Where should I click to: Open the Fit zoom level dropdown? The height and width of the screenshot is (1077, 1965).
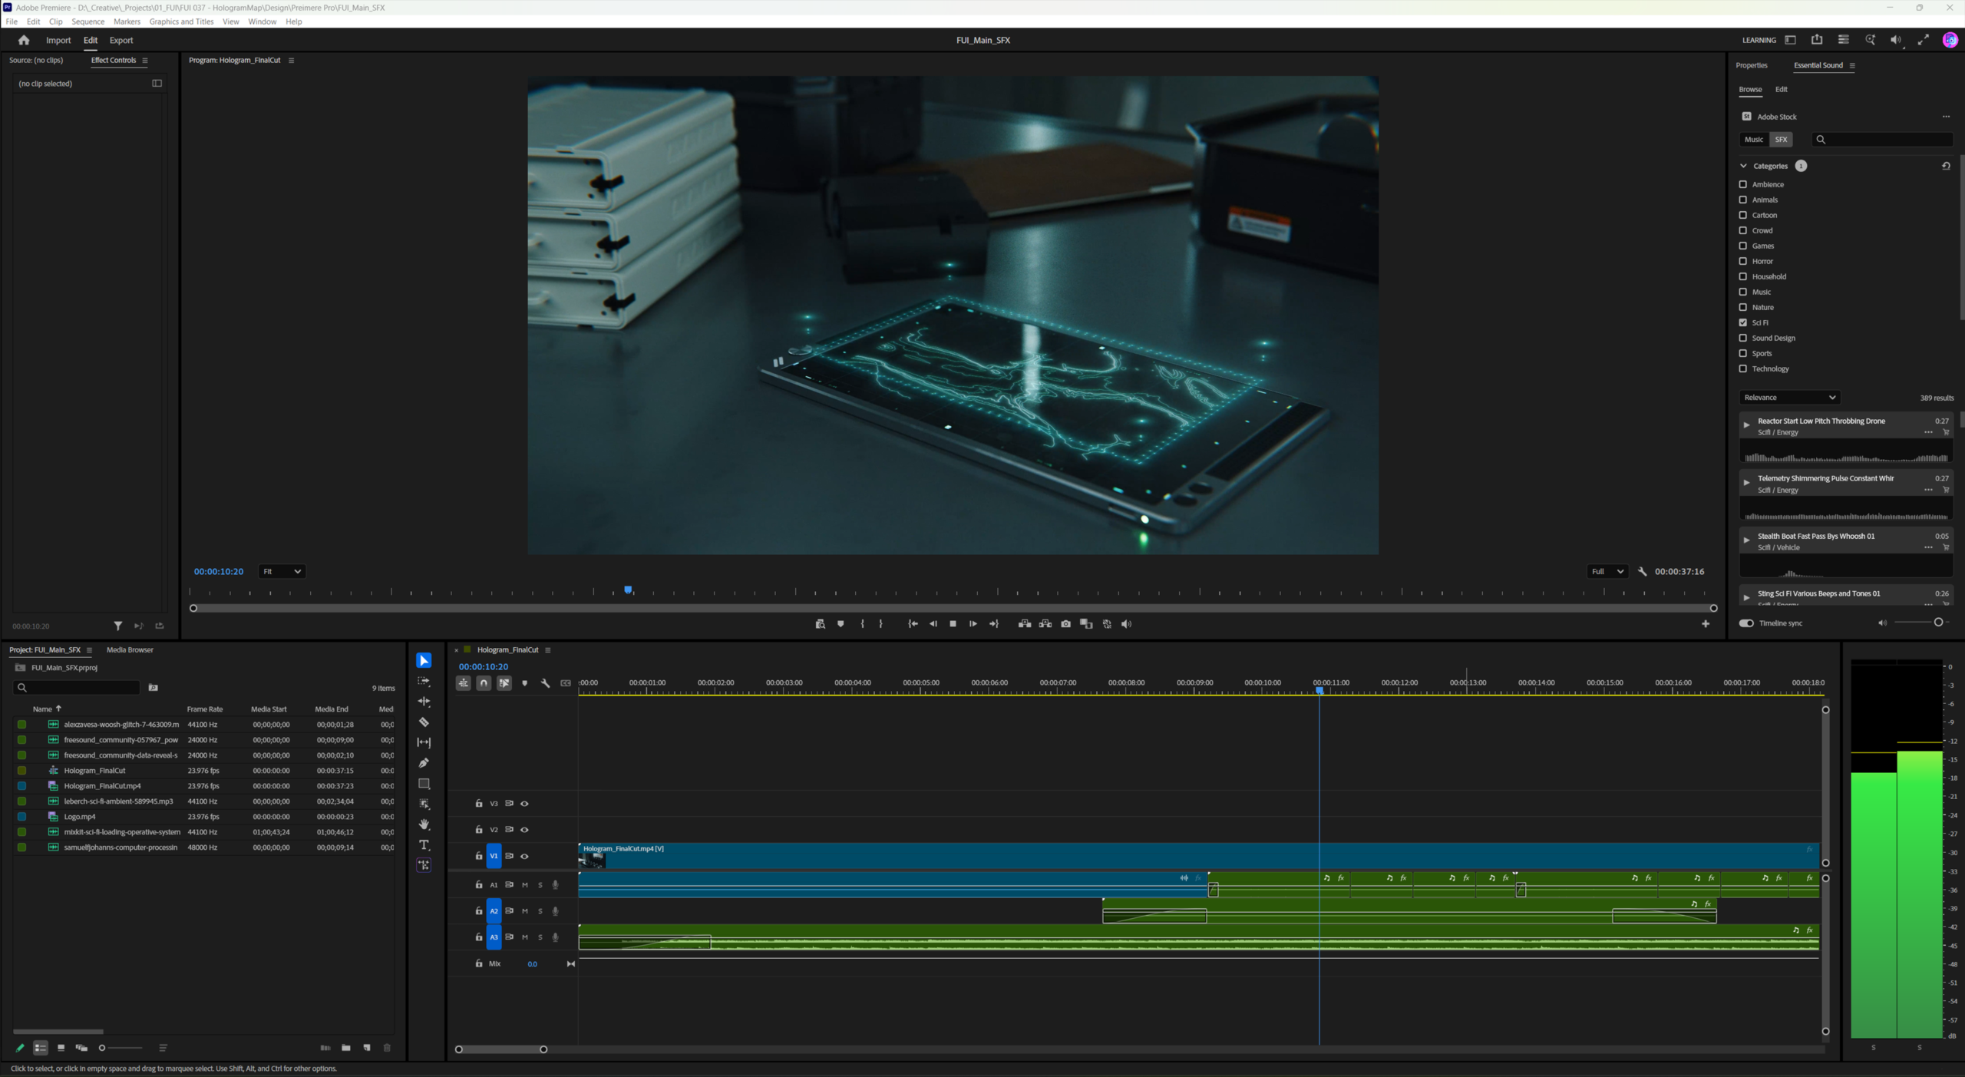click(281, 572)
